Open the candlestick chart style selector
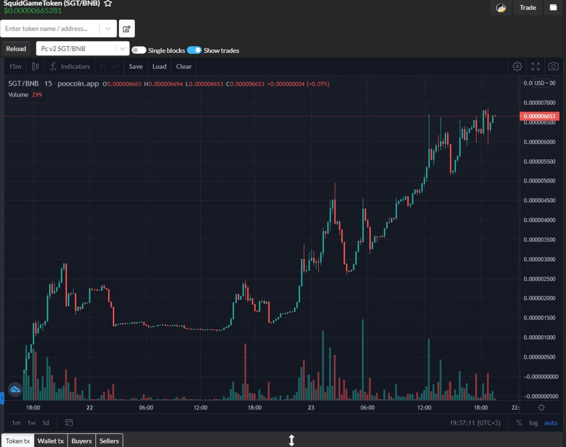The height and width of the screenshot is (447, 566). coord(35,66)
